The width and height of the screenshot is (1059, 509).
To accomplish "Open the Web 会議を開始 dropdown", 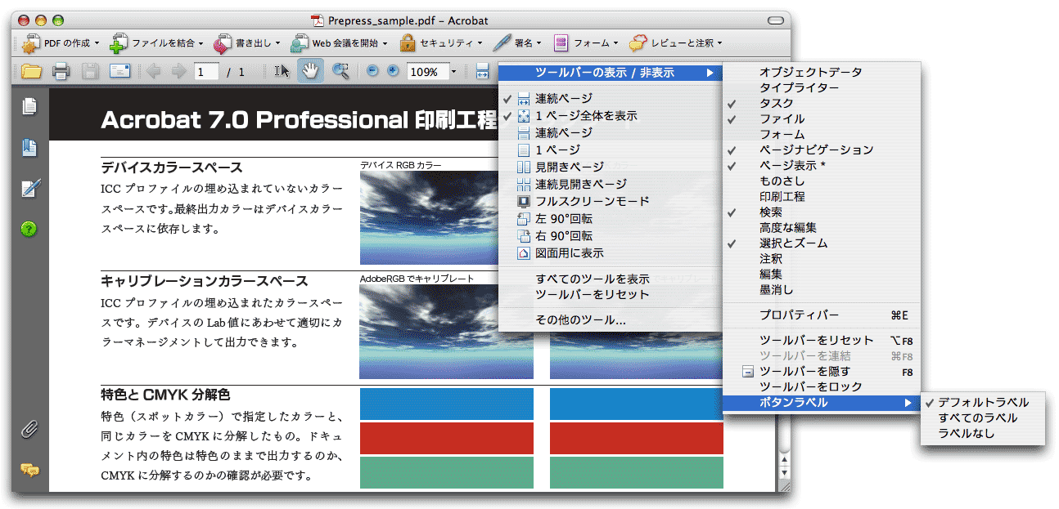I will [x=339, y=42].
